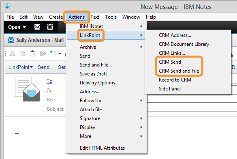This screenshot has width=237, height=159.
Task: Click the Cut scissors icon
Action: pyautogui.click(x=13, y=54)
